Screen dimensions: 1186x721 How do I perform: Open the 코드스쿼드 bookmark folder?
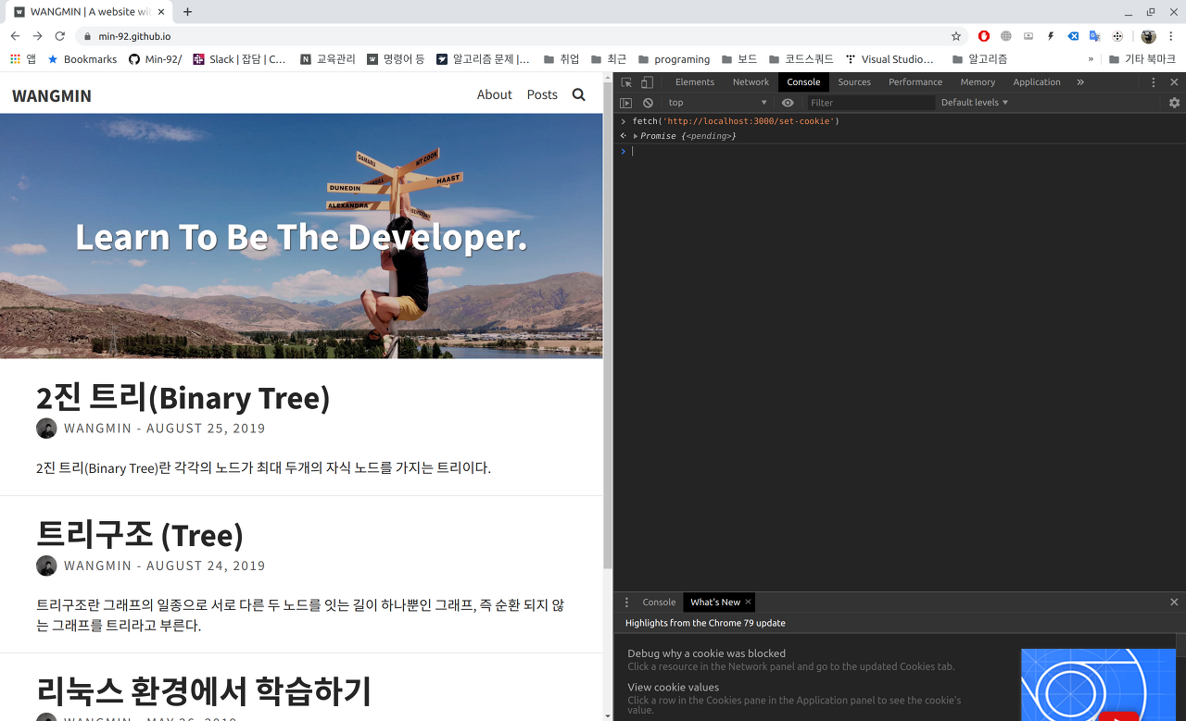pyautogui.click(x=801, y=59)
